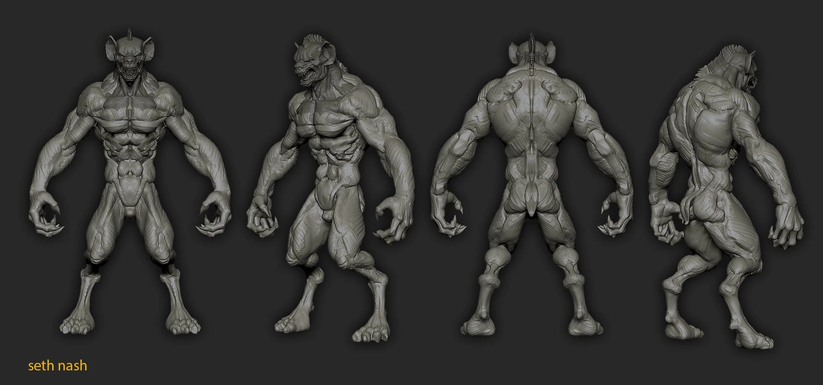
Task: Select the three-quarter front view creature's snarling head
Action: (x=311, y=63)
